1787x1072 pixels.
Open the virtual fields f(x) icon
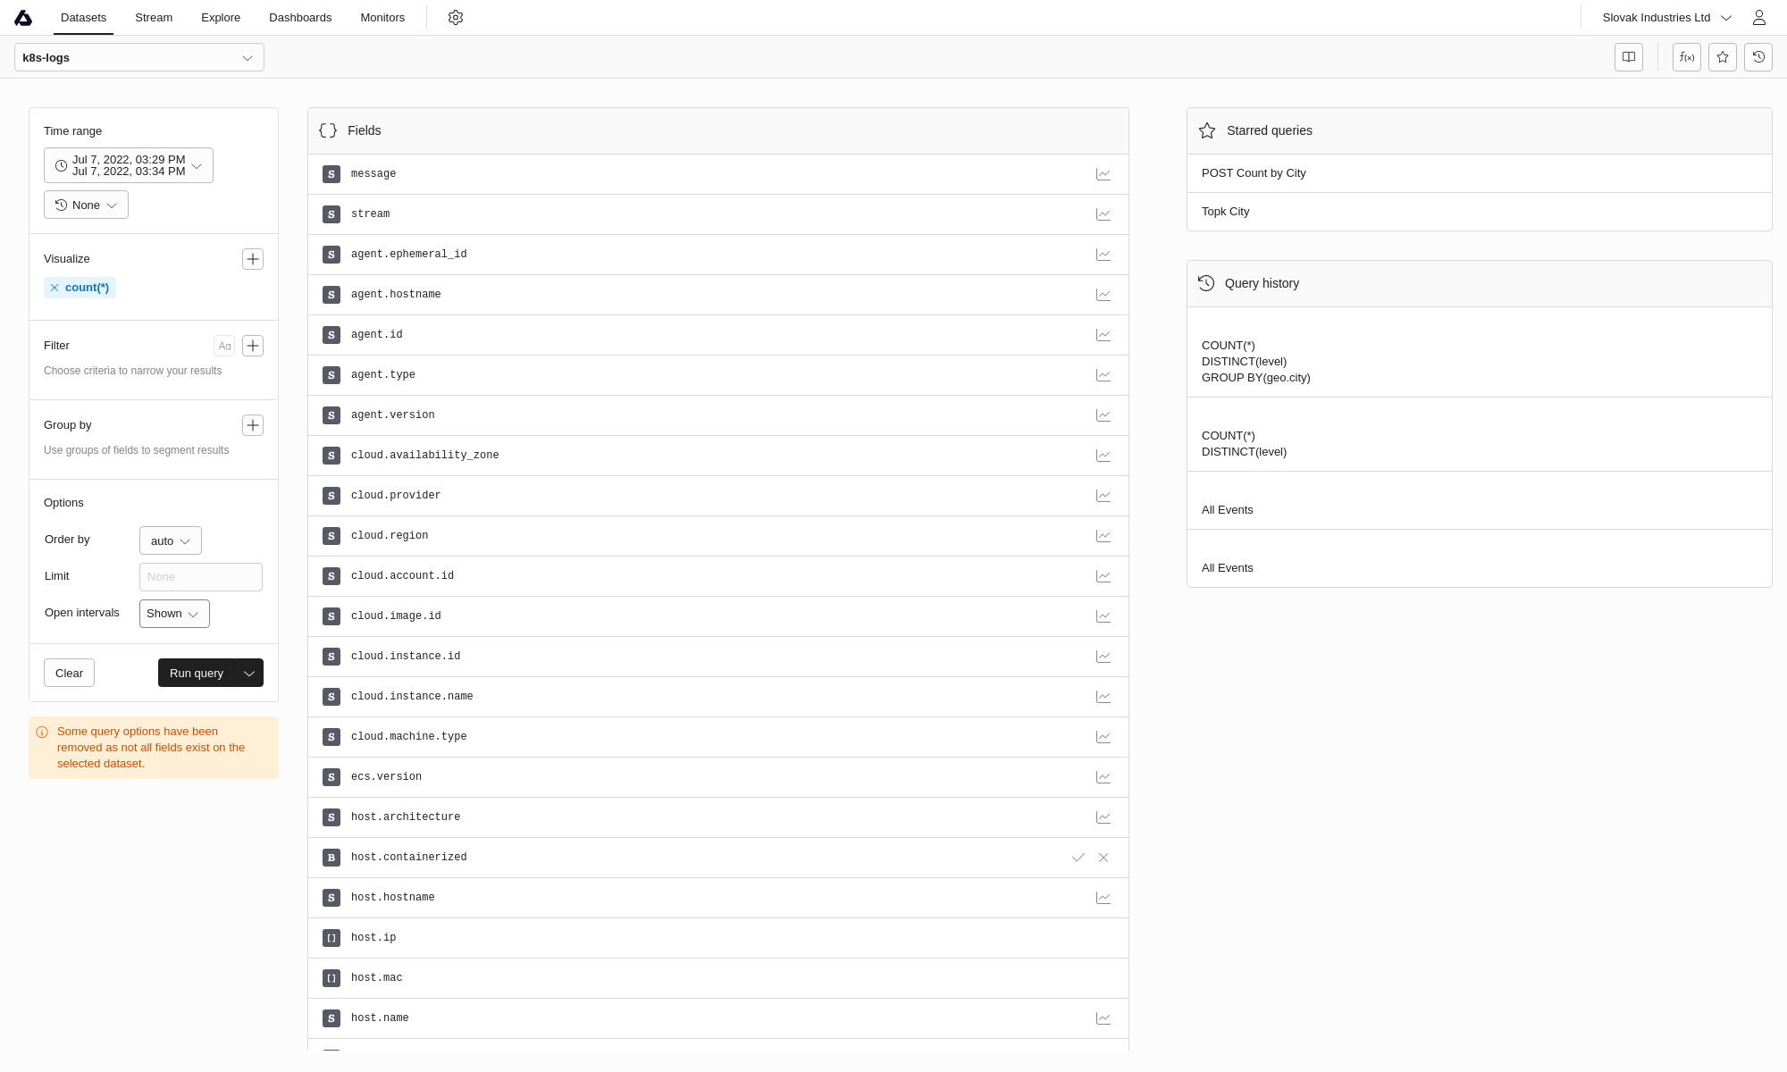click(1686, 57)
